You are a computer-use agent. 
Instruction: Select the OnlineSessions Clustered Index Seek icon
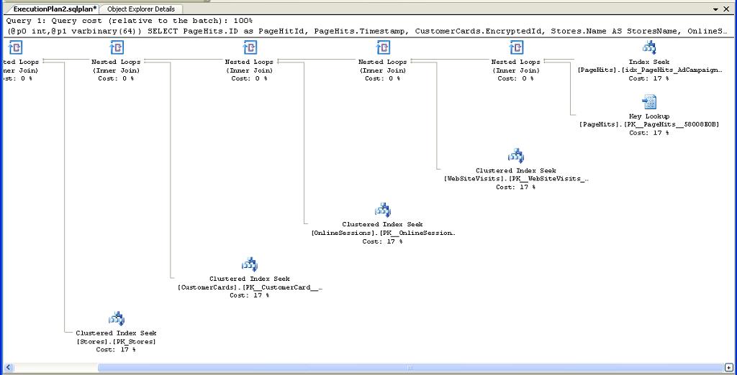click(383, 210)
